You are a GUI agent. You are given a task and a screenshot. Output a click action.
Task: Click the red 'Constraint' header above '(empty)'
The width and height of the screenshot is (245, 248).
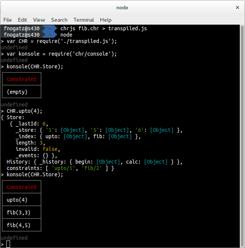[22, 79]
